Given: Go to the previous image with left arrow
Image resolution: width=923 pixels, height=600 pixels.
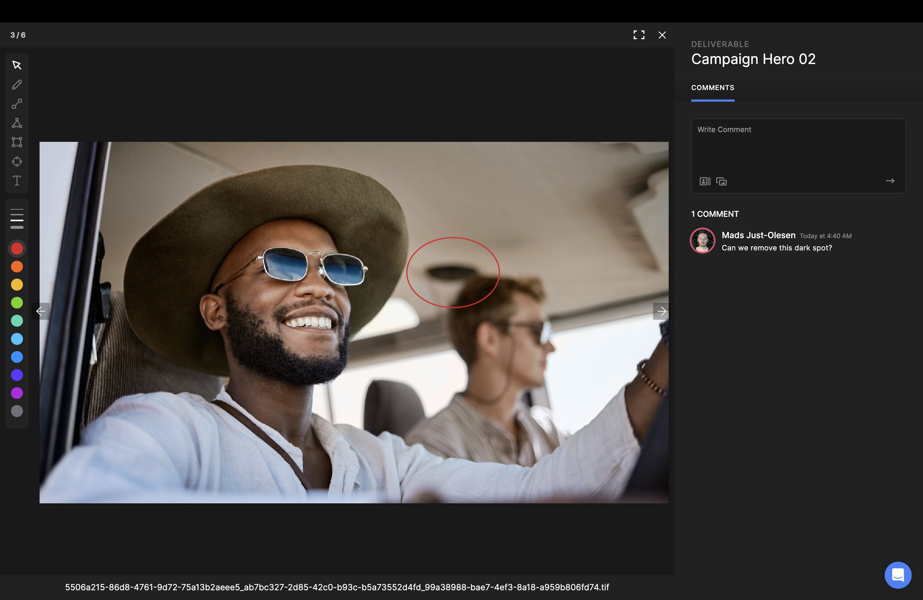Looking at the screenshot, I should pyautogui.click(x=41, y=311).
